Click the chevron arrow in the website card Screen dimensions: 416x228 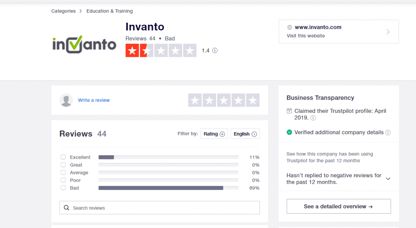(388, 32)
